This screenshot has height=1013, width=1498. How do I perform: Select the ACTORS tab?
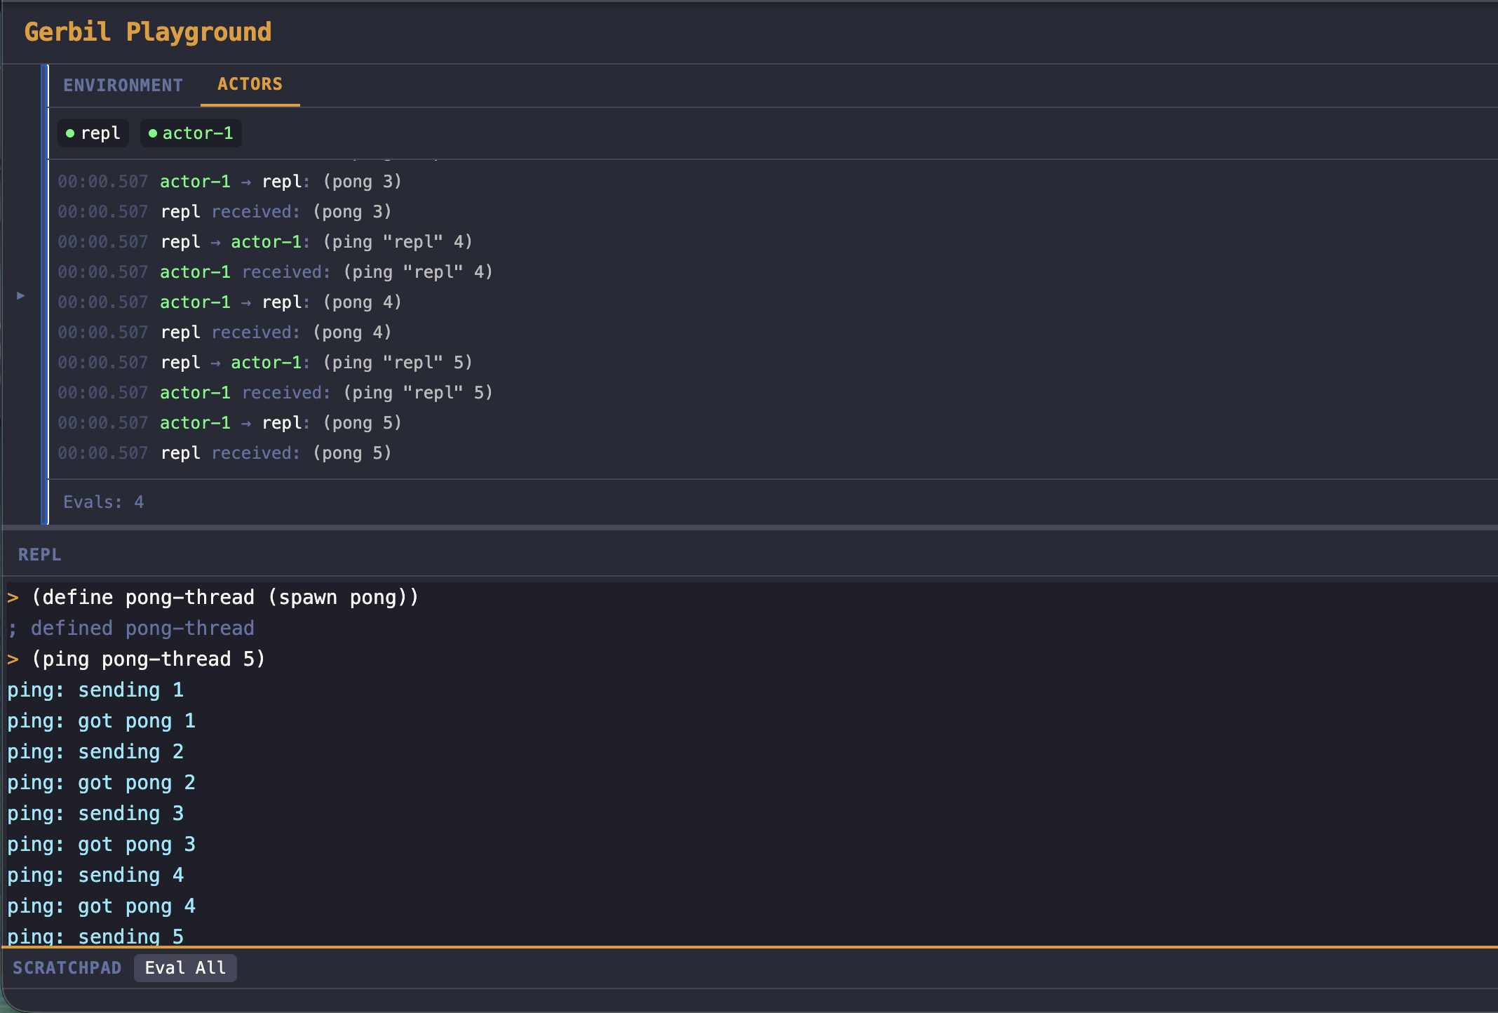pyautogui.click(x=250, y=84)
